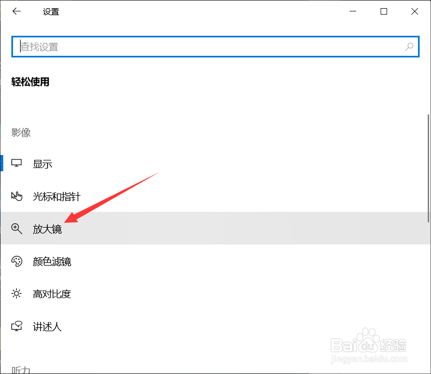Go back using the back arrow
431x374 pixels.
pos(16,11)
